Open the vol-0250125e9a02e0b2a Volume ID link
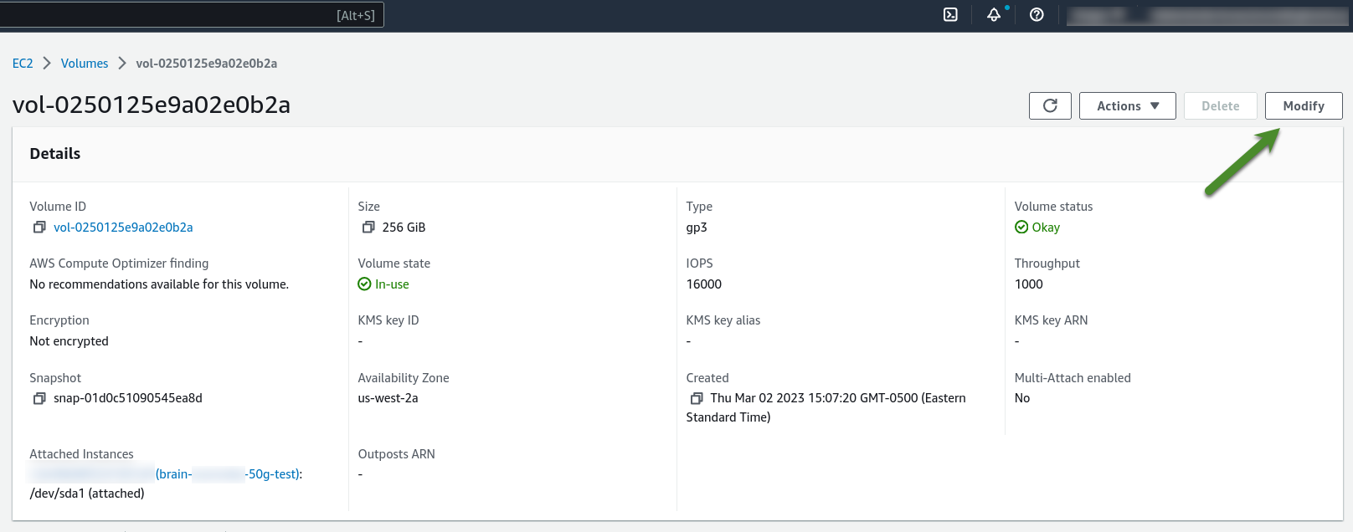The height and width of the screenshot is (532, 1353). 123,228
